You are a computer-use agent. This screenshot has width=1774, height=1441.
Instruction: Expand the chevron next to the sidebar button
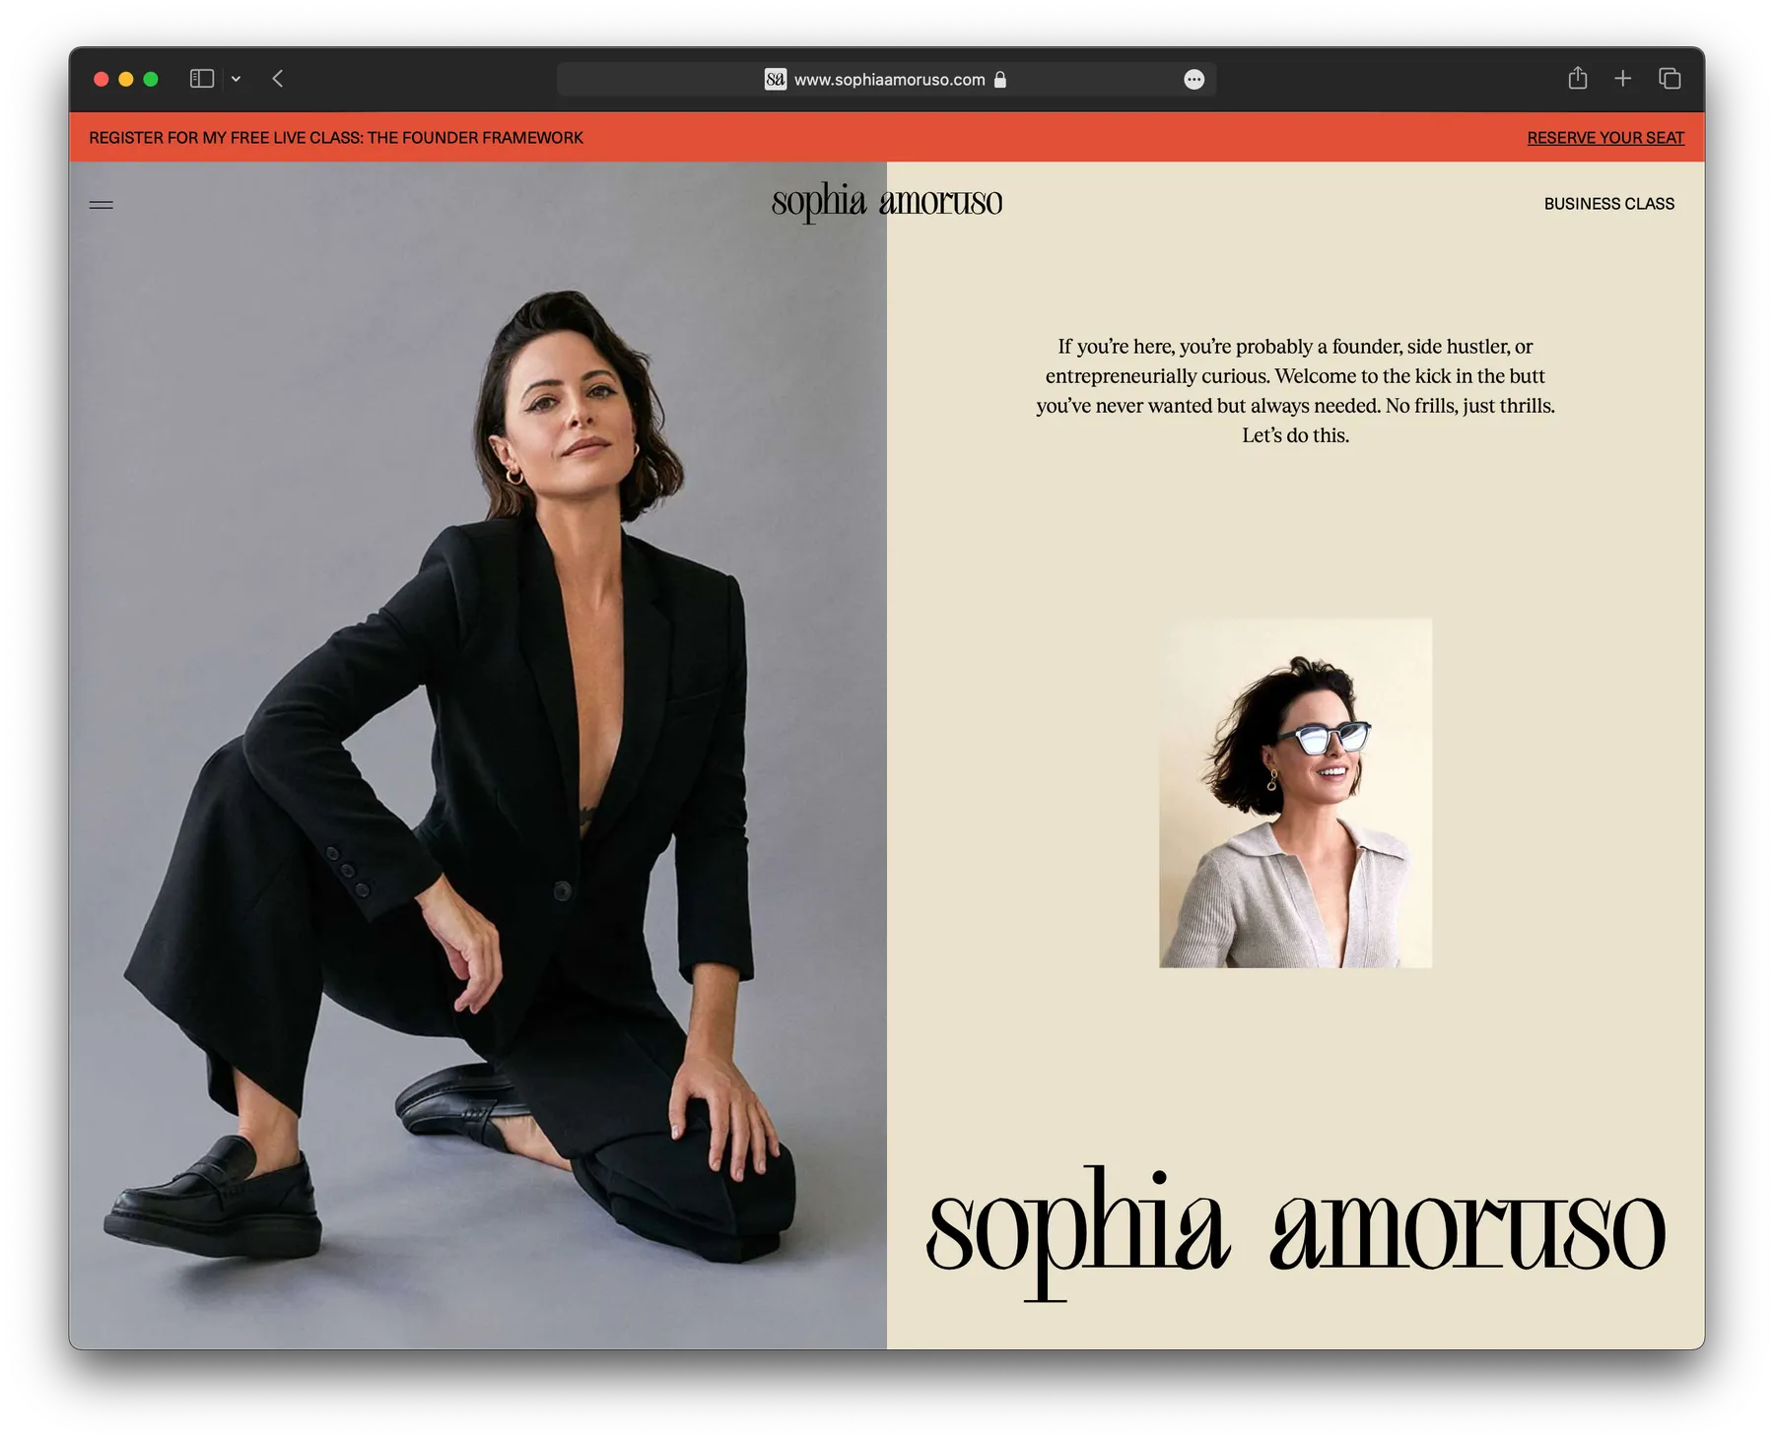[236, 79]
